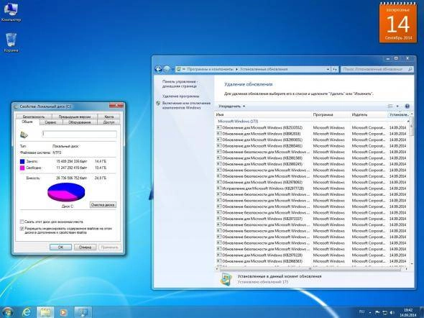The height and width of the screenshot is (318, 424).
Task: Click the disk usage pie chart
Action: [x=66, y=191]
